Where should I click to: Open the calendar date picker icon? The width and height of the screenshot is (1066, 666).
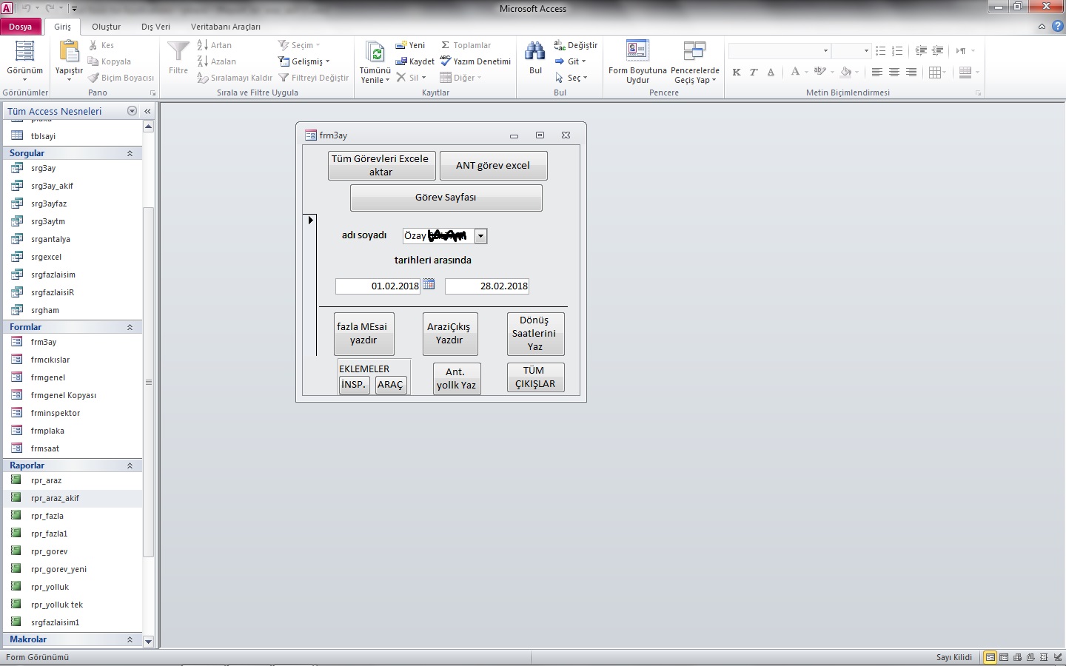(429, 285)
